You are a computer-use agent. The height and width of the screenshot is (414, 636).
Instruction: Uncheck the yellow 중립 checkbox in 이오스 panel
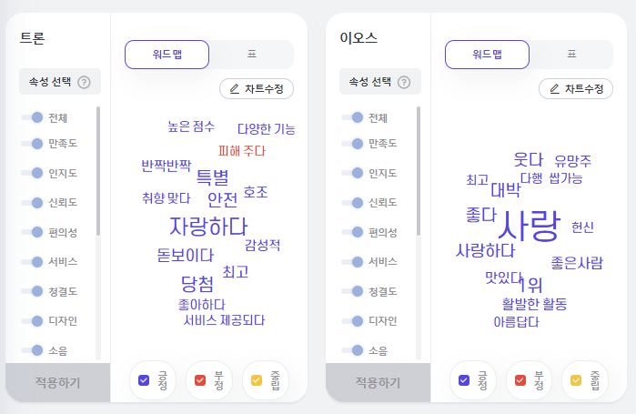tap(576, 380)
